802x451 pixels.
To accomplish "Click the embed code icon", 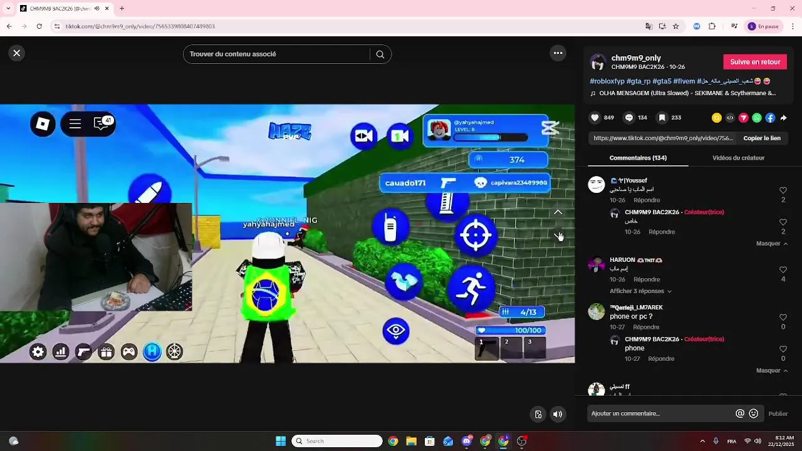I will 730,118.
